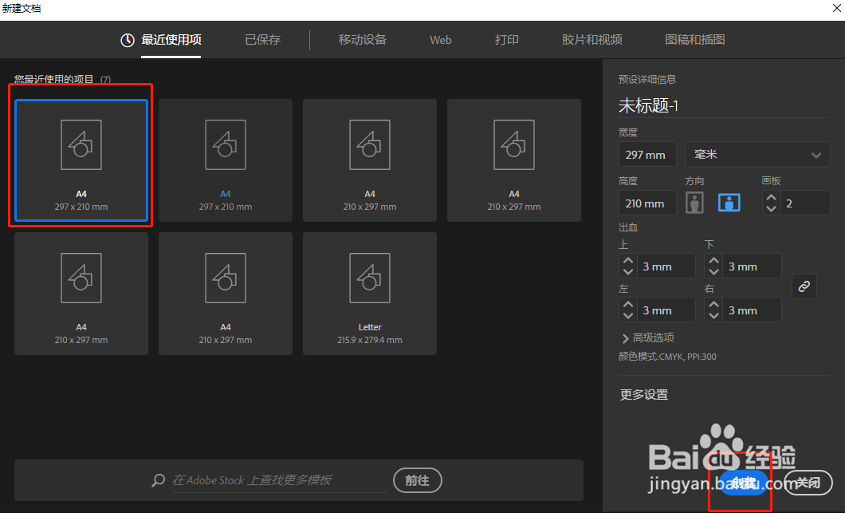
Task: Click the Adobe Stock template search field
Action: (279, 480)
